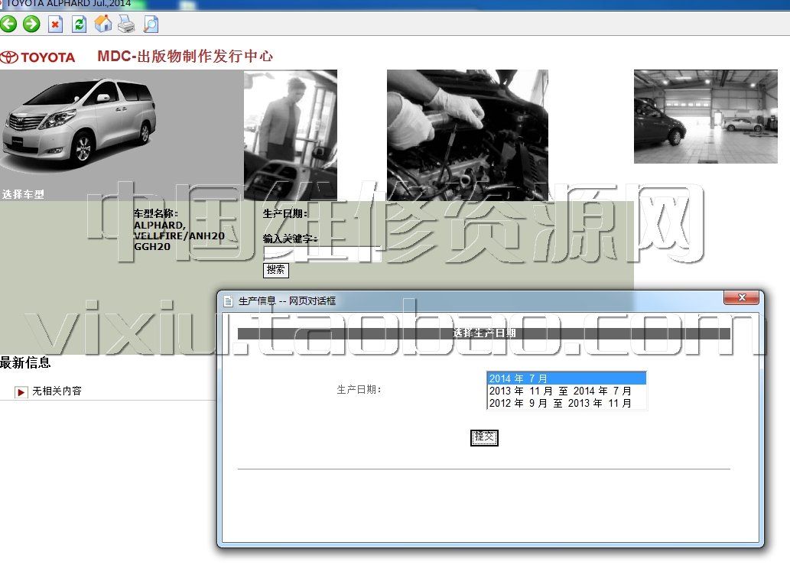The image size is (790, 565).
Task: Click the 无相关内容 news entry
Action: [57, 391]
